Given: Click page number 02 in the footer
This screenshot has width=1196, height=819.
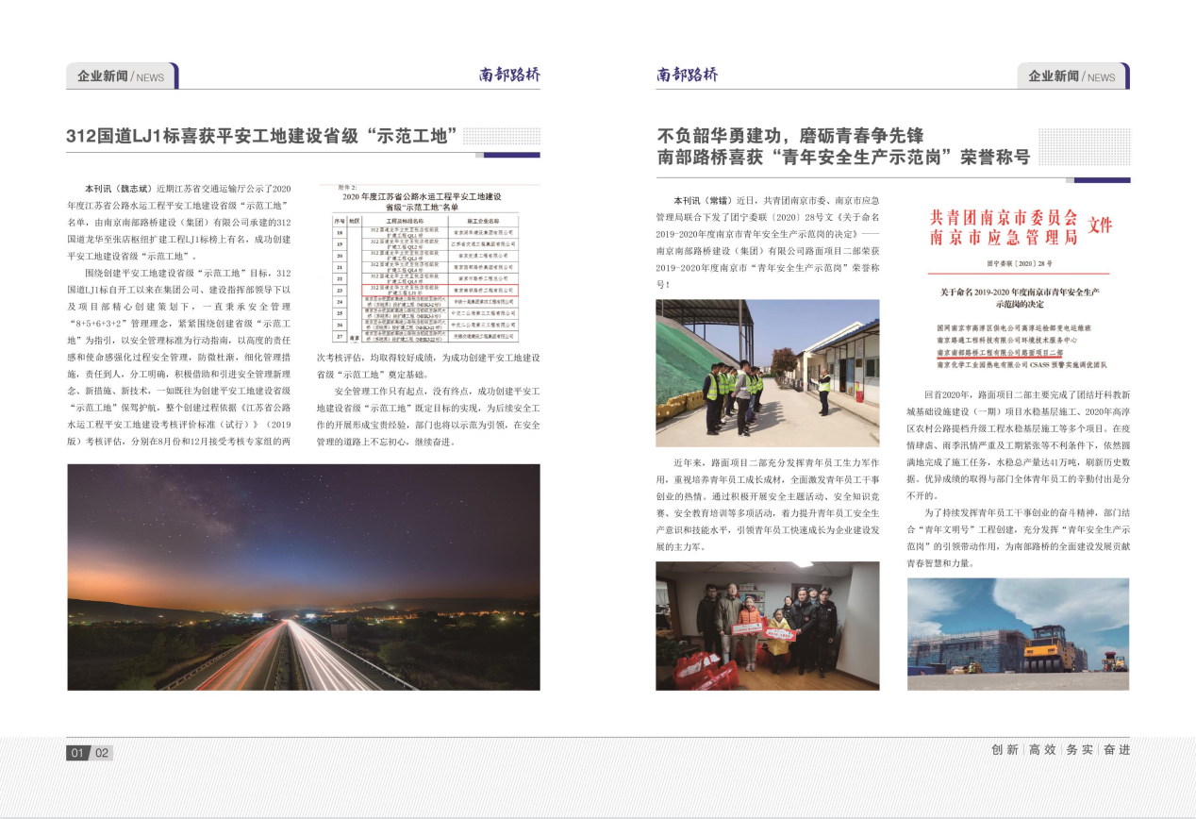Looking at the screenshot, I should (102, 753).
